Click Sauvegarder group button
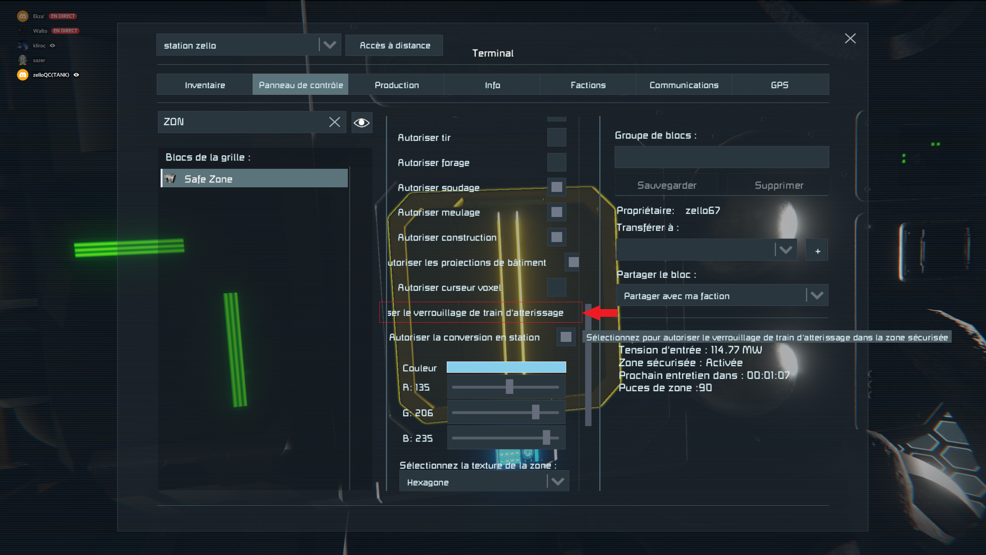Viewport: 986px width, 555px height. pos(666,185)
